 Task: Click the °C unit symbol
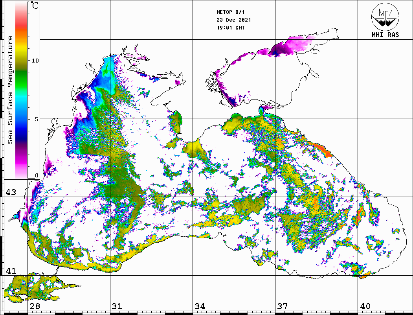[x=34, y=5]
